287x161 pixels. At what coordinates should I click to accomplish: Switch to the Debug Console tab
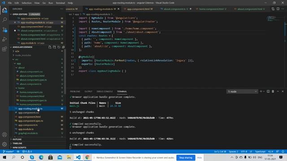pyautogui.click(x=104, y=91)
